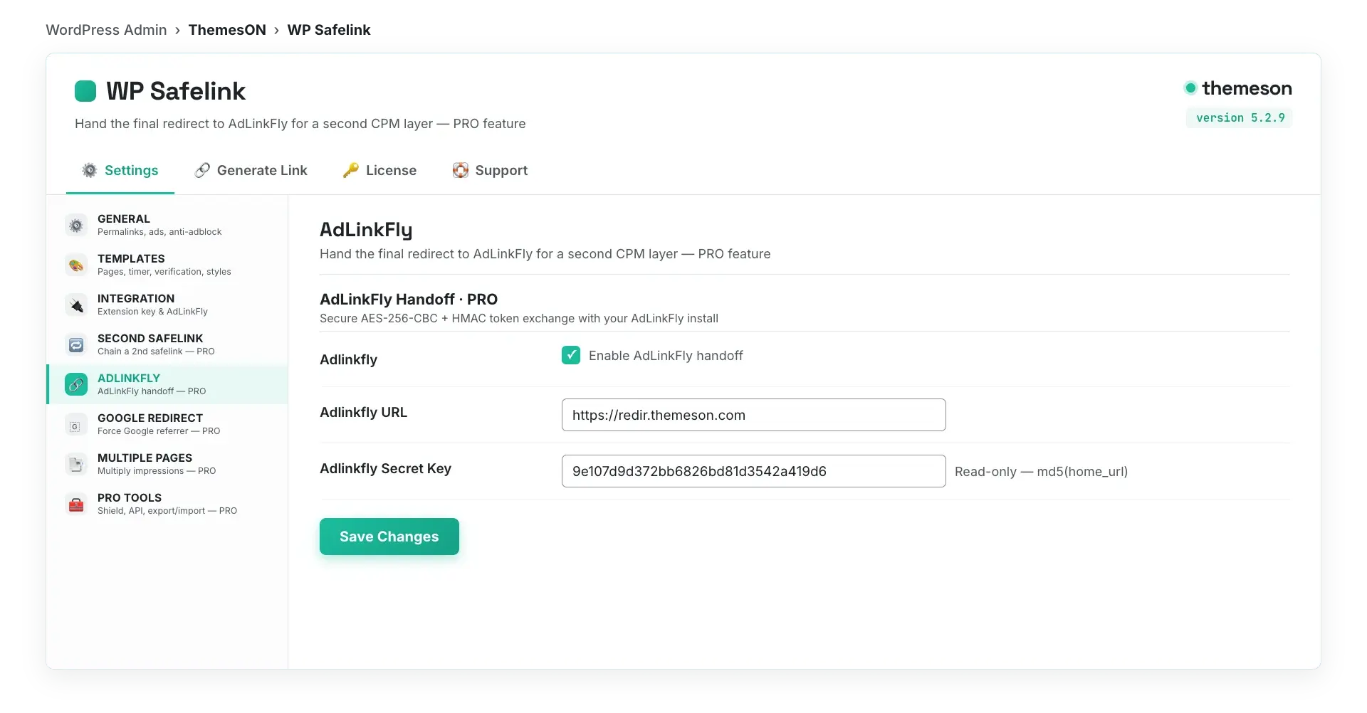This screenshot has width=1367, height=713.
Task: Click the WP Safelink page title
Action: click(176, 91)
